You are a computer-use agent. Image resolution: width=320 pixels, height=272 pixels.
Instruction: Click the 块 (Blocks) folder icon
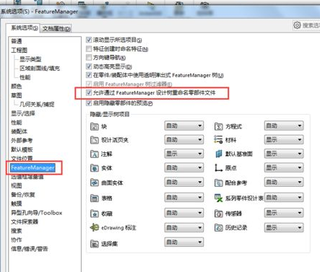(x=95, y=126)
